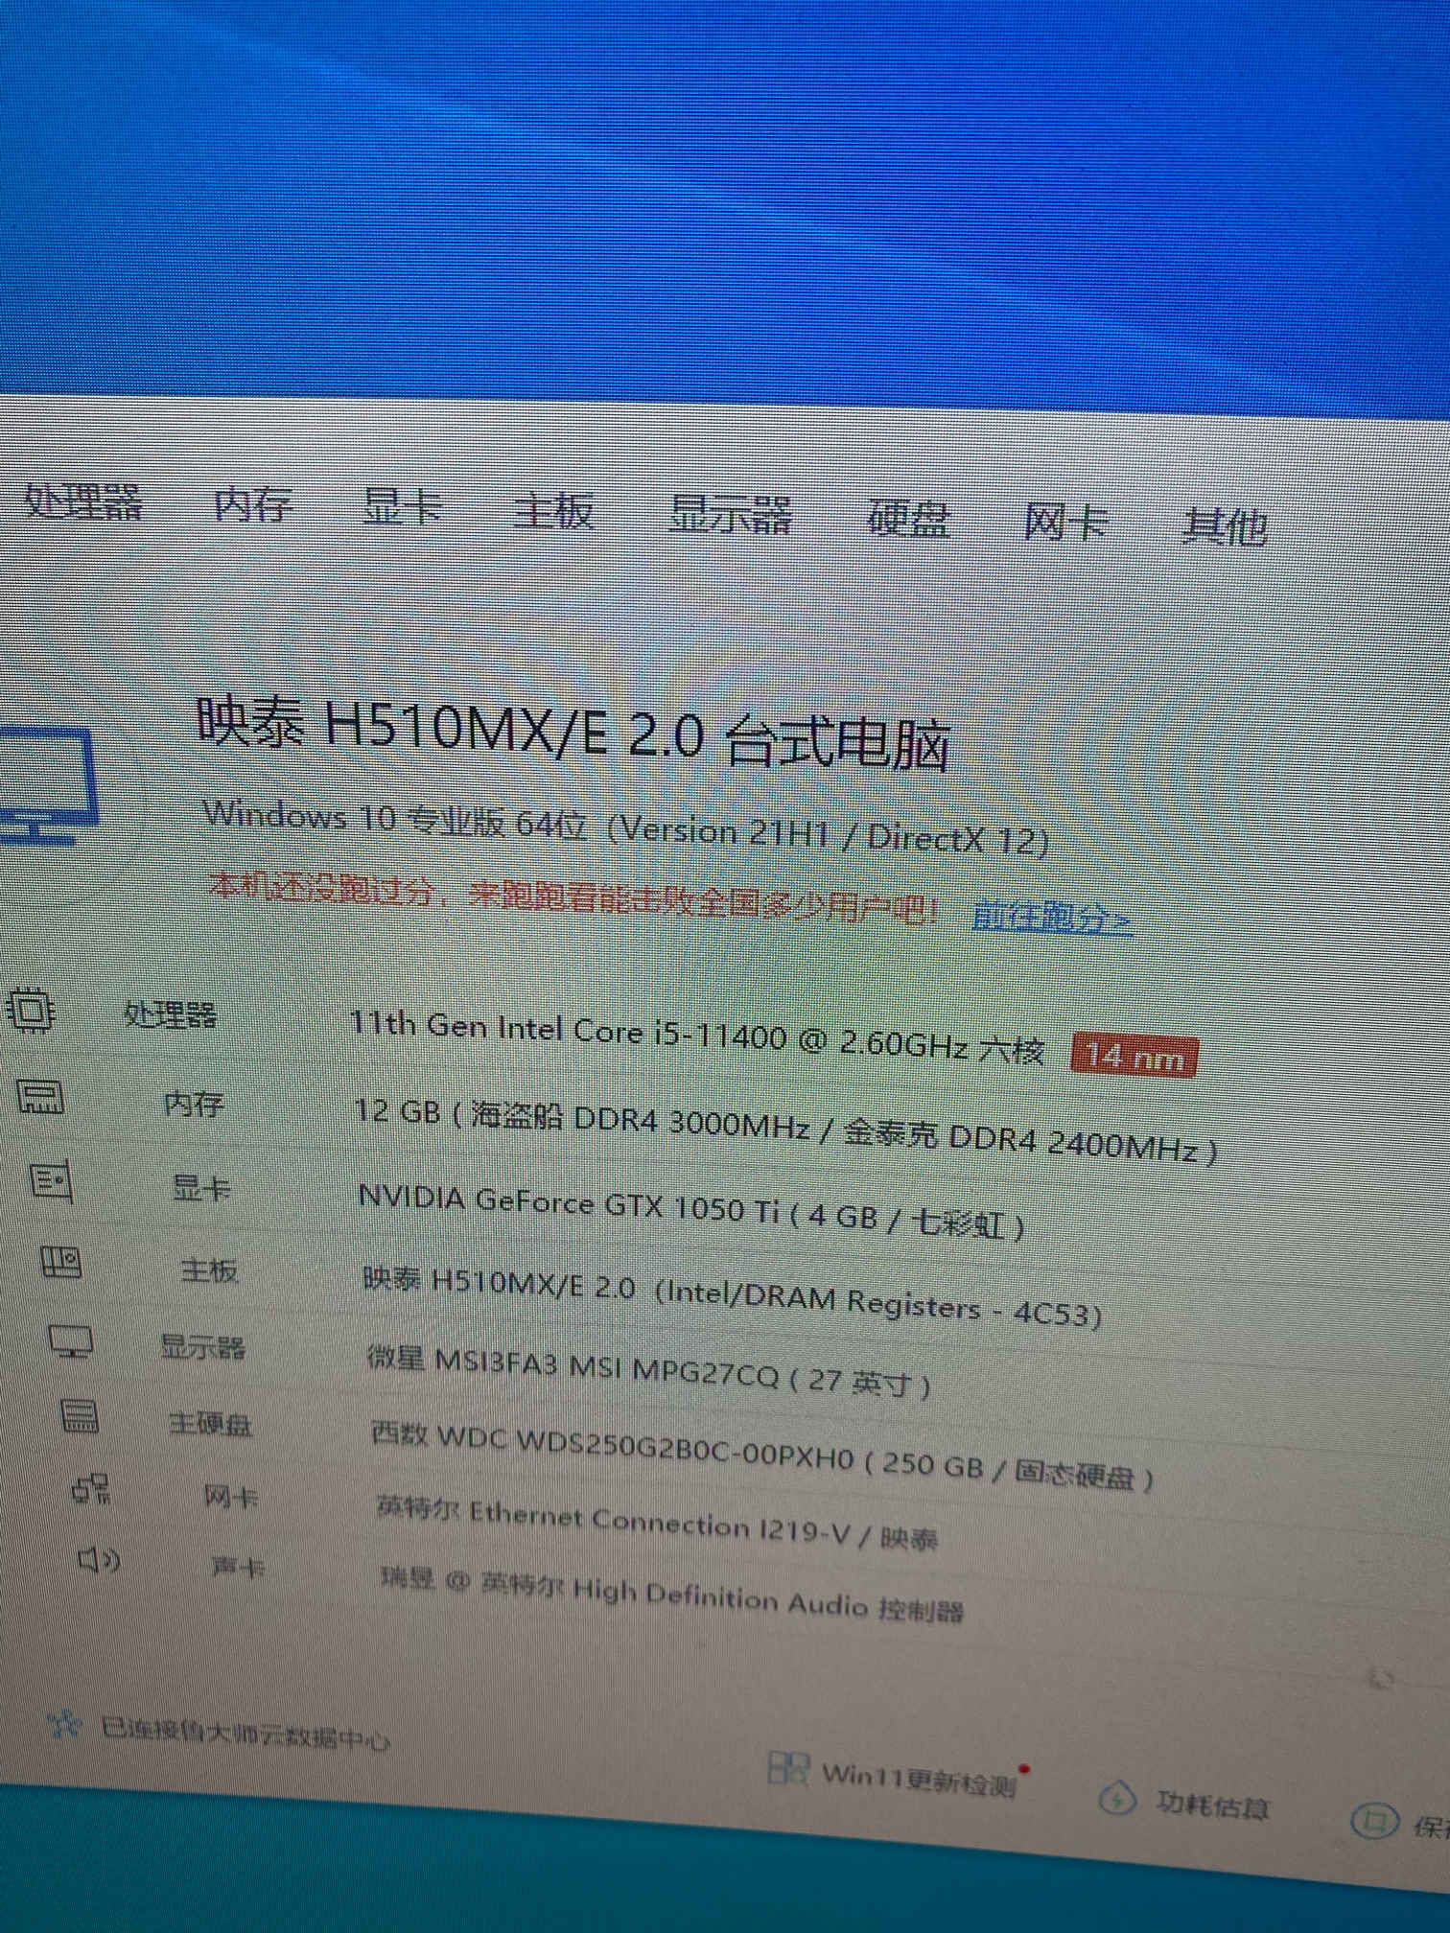
Task: Go to the 硬盘 tab
Action: tap(908, 519)
